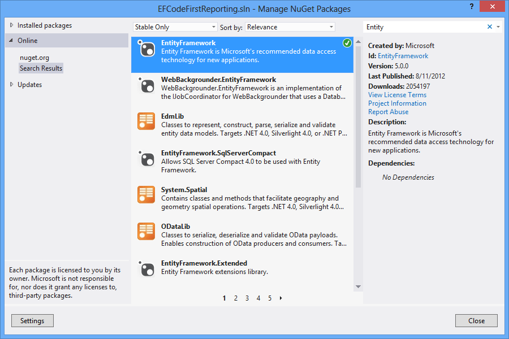Image resolution: width=509 pixels, height=339 pixels.
Task: Click the EntityFramework.SqlServerCompact package icon
Action: tap(146, 159)
